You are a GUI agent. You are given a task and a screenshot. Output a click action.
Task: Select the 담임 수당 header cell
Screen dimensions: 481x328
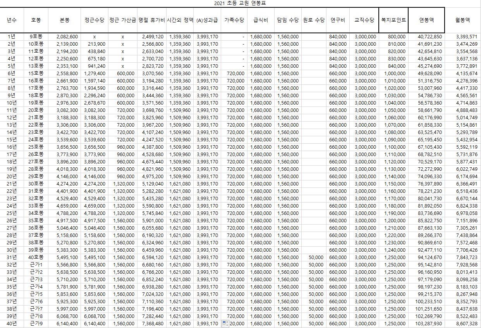pyautogui.click(x=288, y=20)
